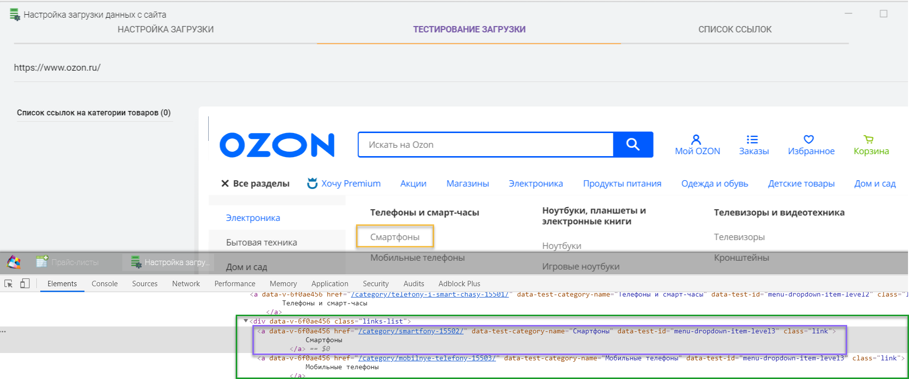Switch to the Console tab
This screenshot has width=909, height=379.
tap(105, 284)
